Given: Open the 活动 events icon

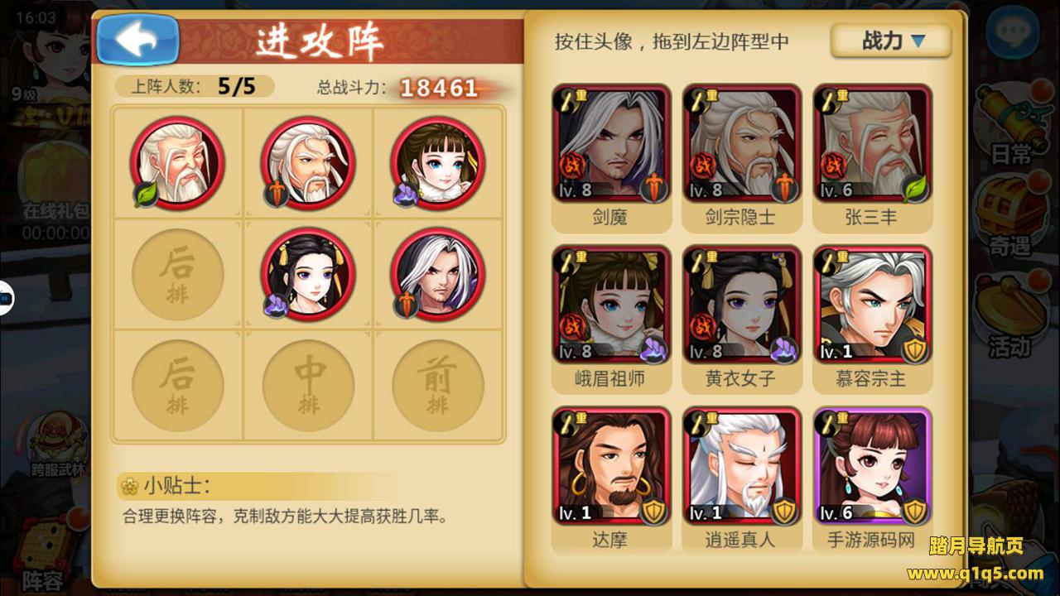Looking at the screenshot, I should (x=1010, y=316).
